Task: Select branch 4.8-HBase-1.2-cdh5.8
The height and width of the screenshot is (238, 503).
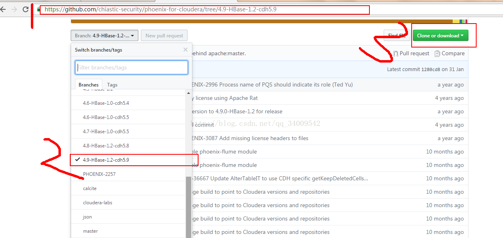Action: (x=129, y=146)
